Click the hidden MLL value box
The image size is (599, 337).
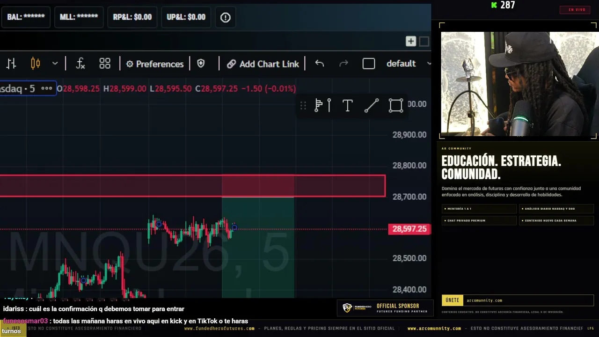(79, 17)
